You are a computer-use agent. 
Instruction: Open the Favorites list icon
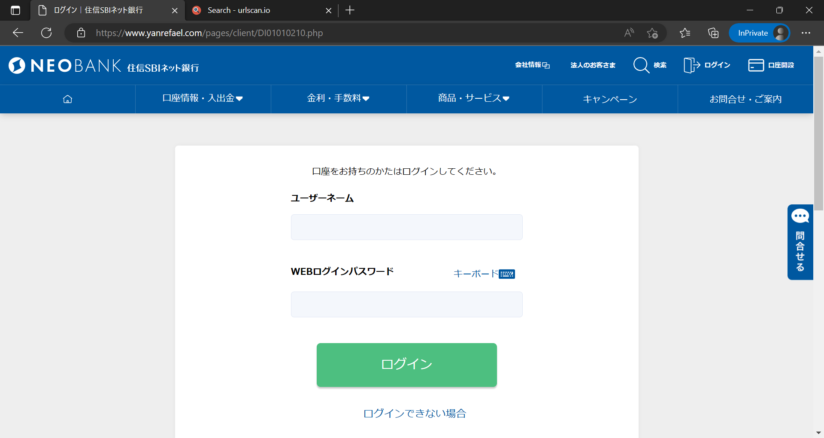[x=685, y=33]
